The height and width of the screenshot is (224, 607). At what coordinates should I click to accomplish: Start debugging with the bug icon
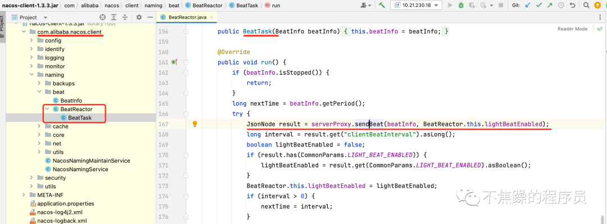pos(461,6)
